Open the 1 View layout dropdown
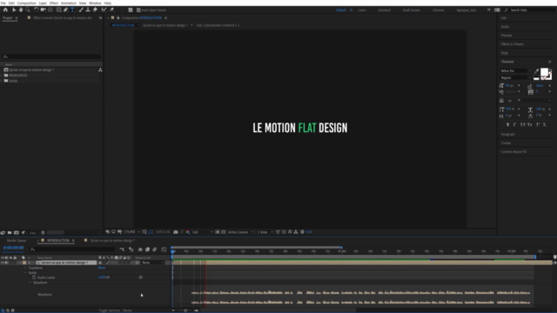 (x=265, y=232)
